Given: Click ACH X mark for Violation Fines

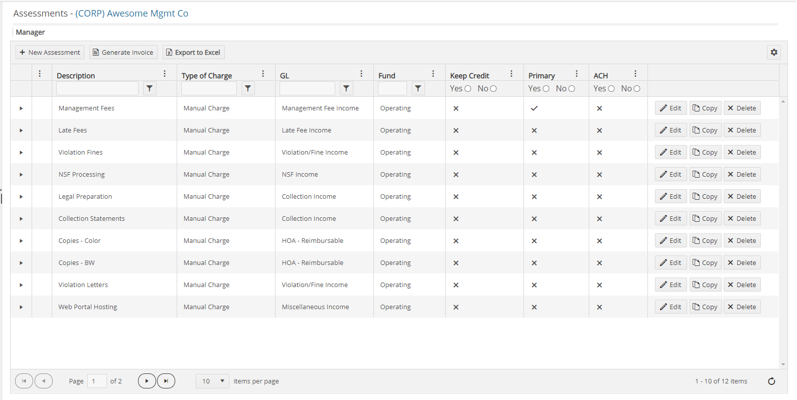Looking at the screenshot, I should [x=599, y=153].
